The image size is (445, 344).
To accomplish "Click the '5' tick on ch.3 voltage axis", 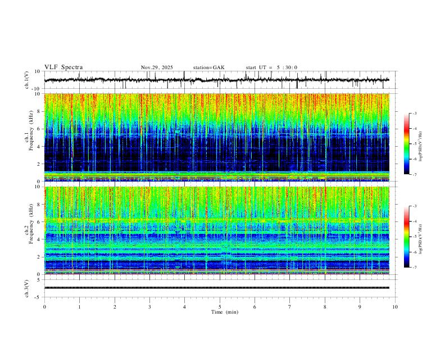I will pyautogui.click(x=39, y=280).
